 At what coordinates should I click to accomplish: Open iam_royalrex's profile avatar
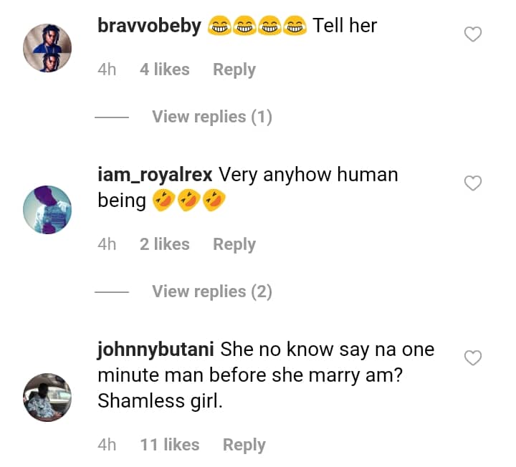tap(47, 210)
